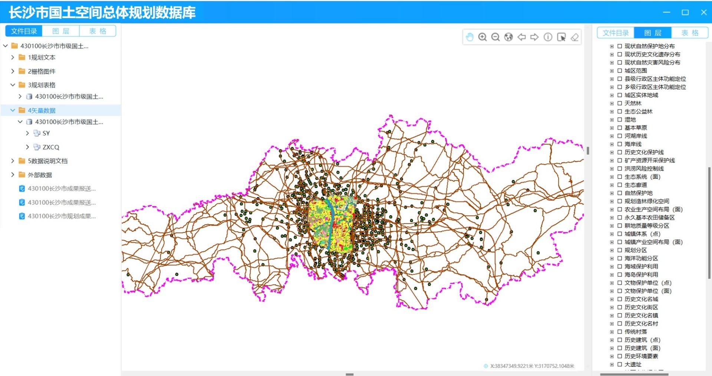The image size is (712, 376).
Task: Click the 5数据说明文档 folder icon
Action: [x=22, y=161]
